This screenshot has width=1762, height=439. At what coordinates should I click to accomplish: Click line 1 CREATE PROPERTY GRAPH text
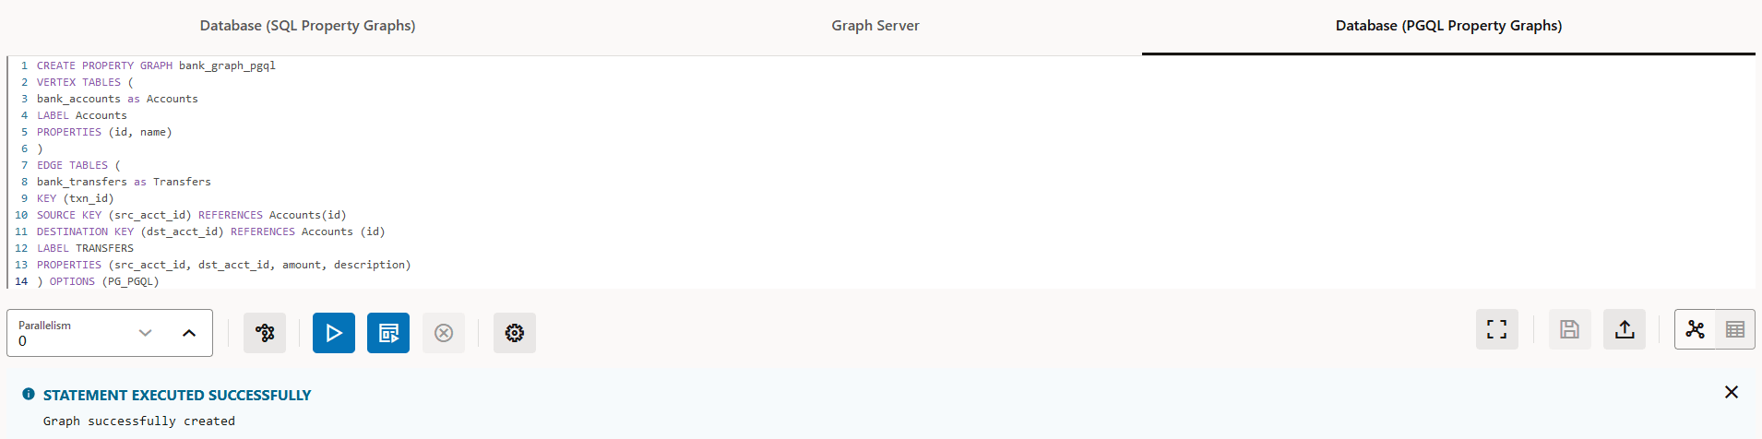pos(156,65)
